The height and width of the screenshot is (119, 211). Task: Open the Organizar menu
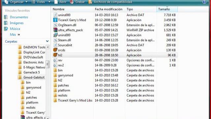tap(16, 2)
